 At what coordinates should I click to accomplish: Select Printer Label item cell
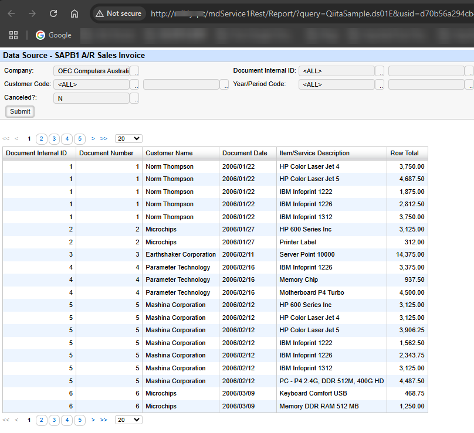tap(331, 242)
